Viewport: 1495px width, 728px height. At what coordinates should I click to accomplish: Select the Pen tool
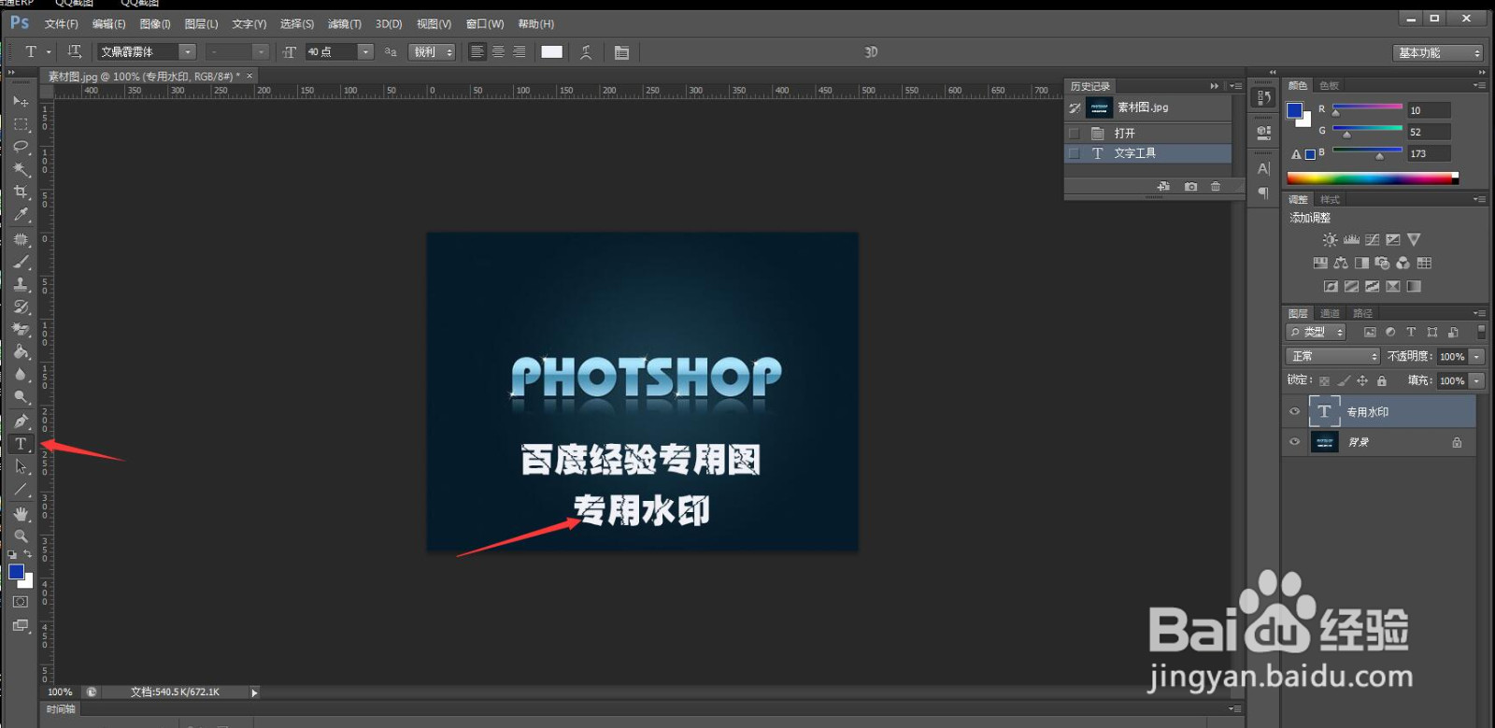coord(21,421)
